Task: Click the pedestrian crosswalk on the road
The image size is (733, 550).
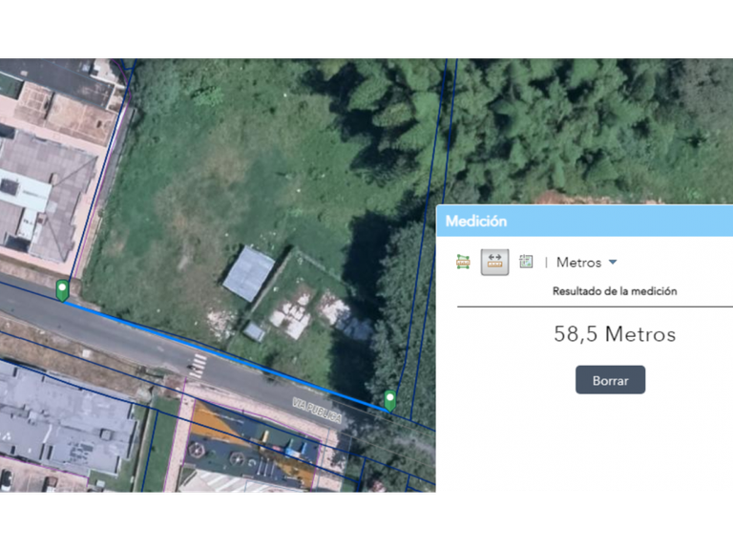Action: (198, 366)
